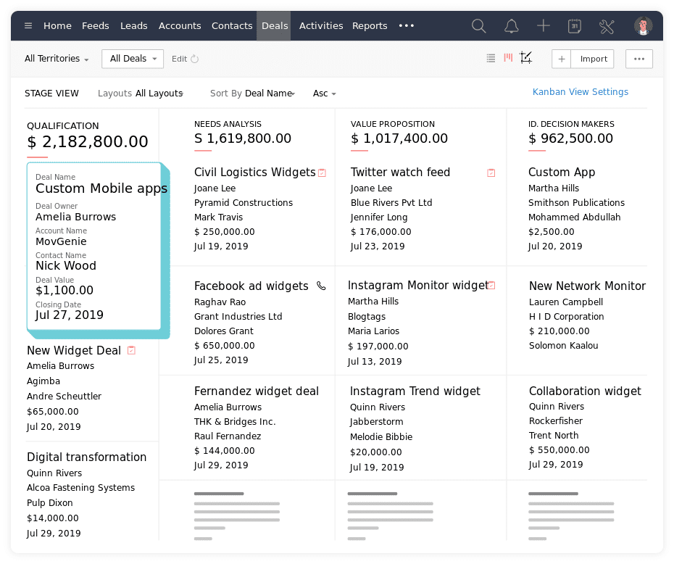The height and width of the screenshot is (564, 674).
Task: Click the hamburger menu icon
Action: [x=28, y=26]
